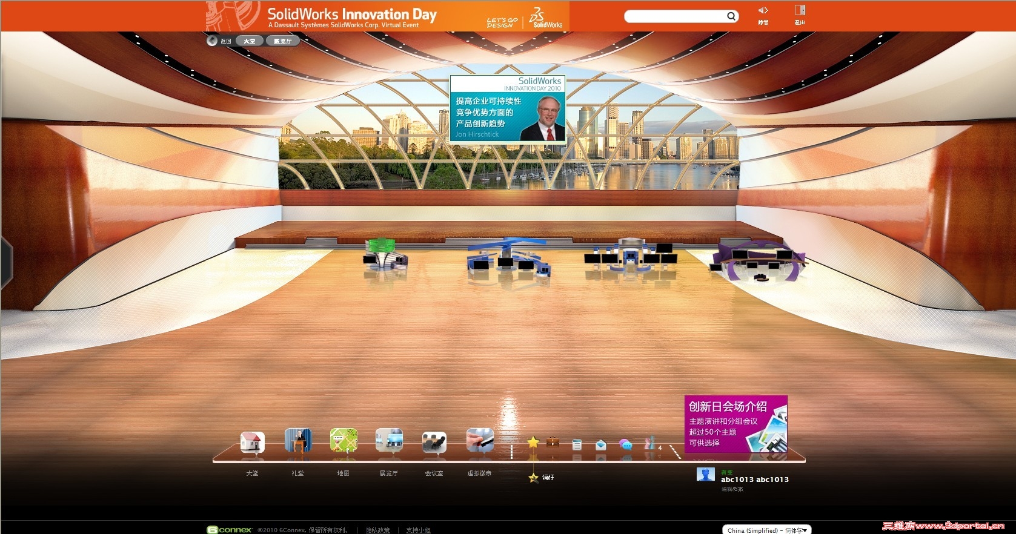Click the 6connex logo in footer
The height and width of the screenshot is (534, 1016).
[230, 530]
